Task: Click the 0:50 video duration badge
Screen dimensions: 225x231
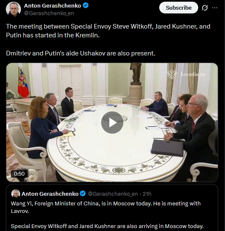Action: pyautogui.click(x=19, y=174)
